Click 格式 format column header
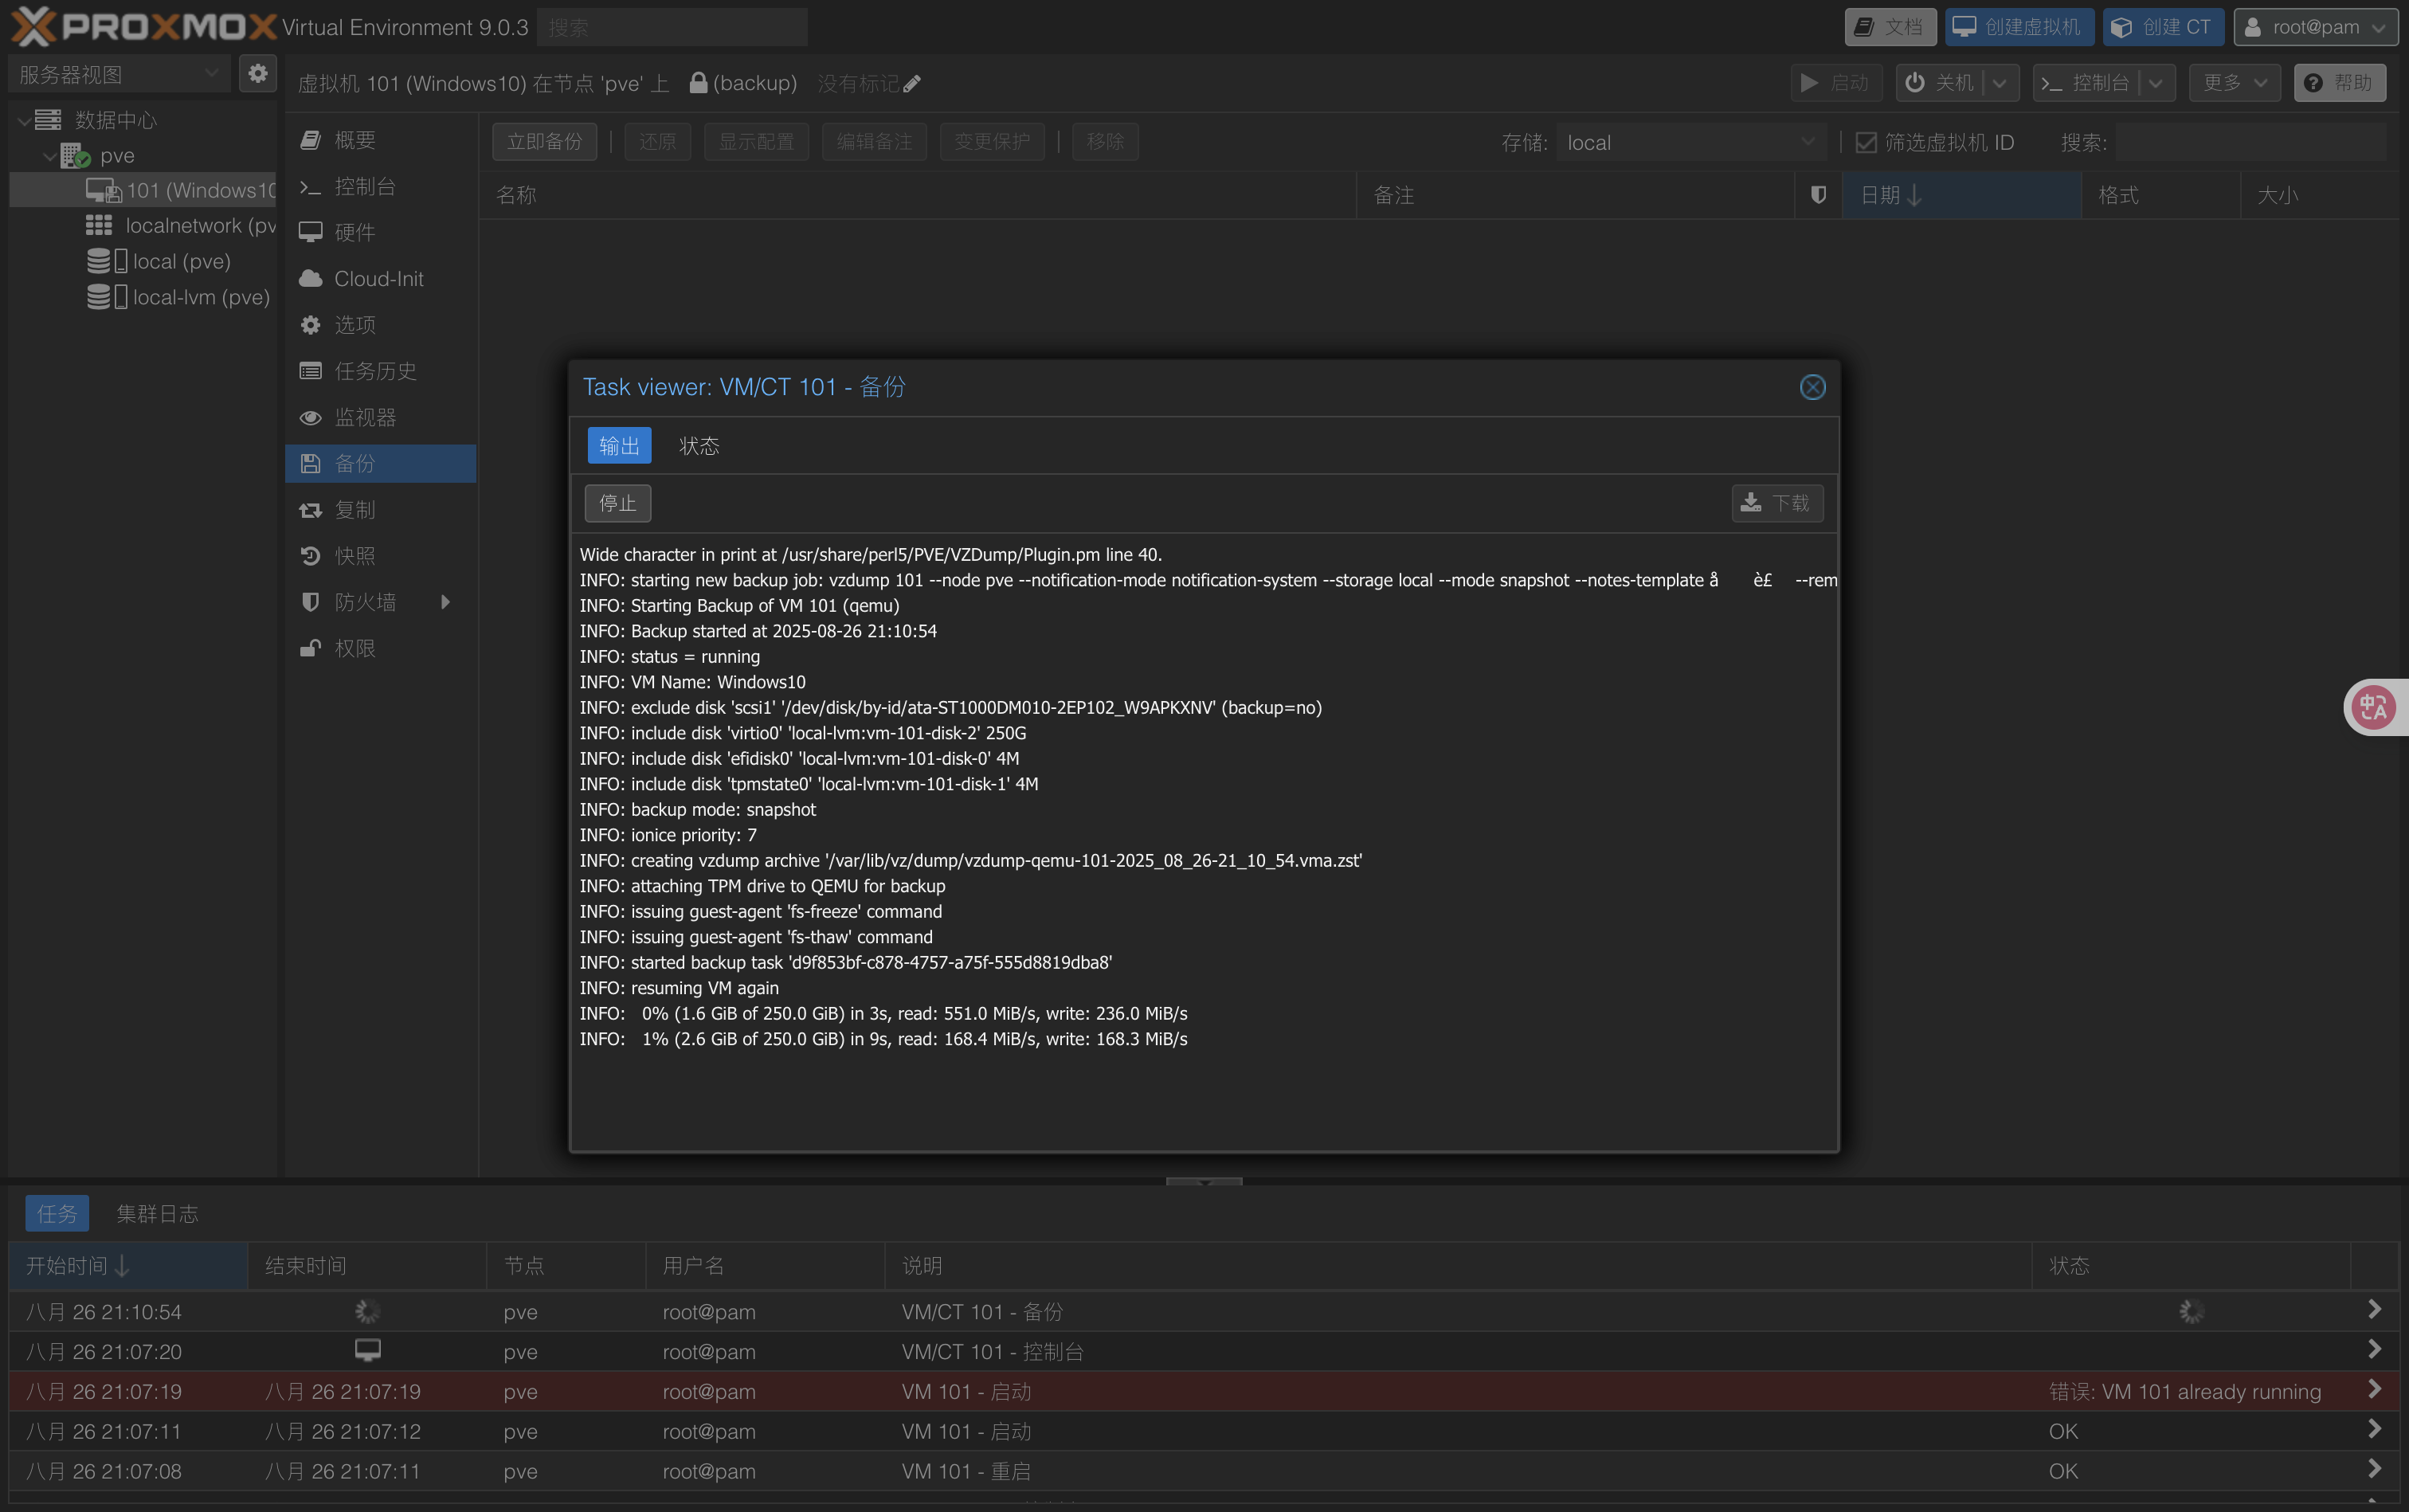Image resolution: width=2409 pixels, height=1512 pixels. point(2160,195)
